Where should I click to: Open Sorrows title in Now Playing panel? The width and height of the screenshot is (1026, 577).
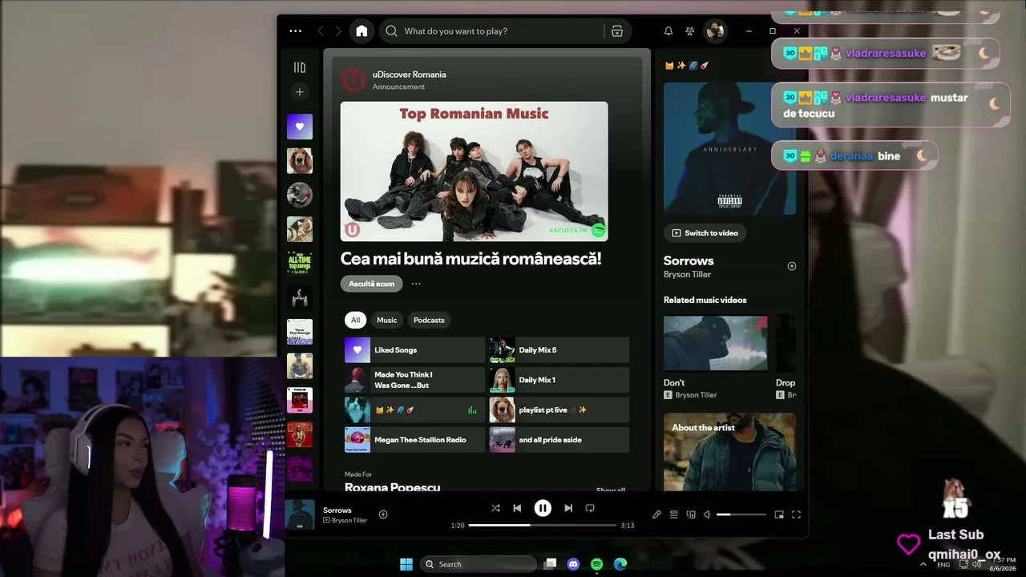689,260
